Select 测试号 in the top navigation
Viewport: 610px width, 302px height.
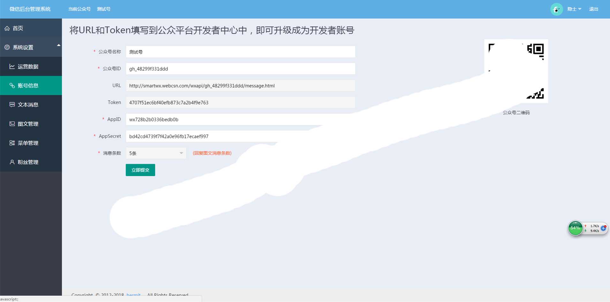coord(104,9)
